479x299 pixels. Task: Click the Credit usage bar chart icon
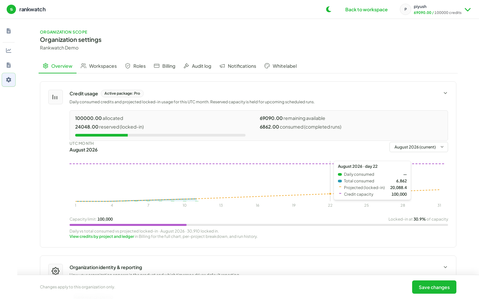click(x=56, y=97)
